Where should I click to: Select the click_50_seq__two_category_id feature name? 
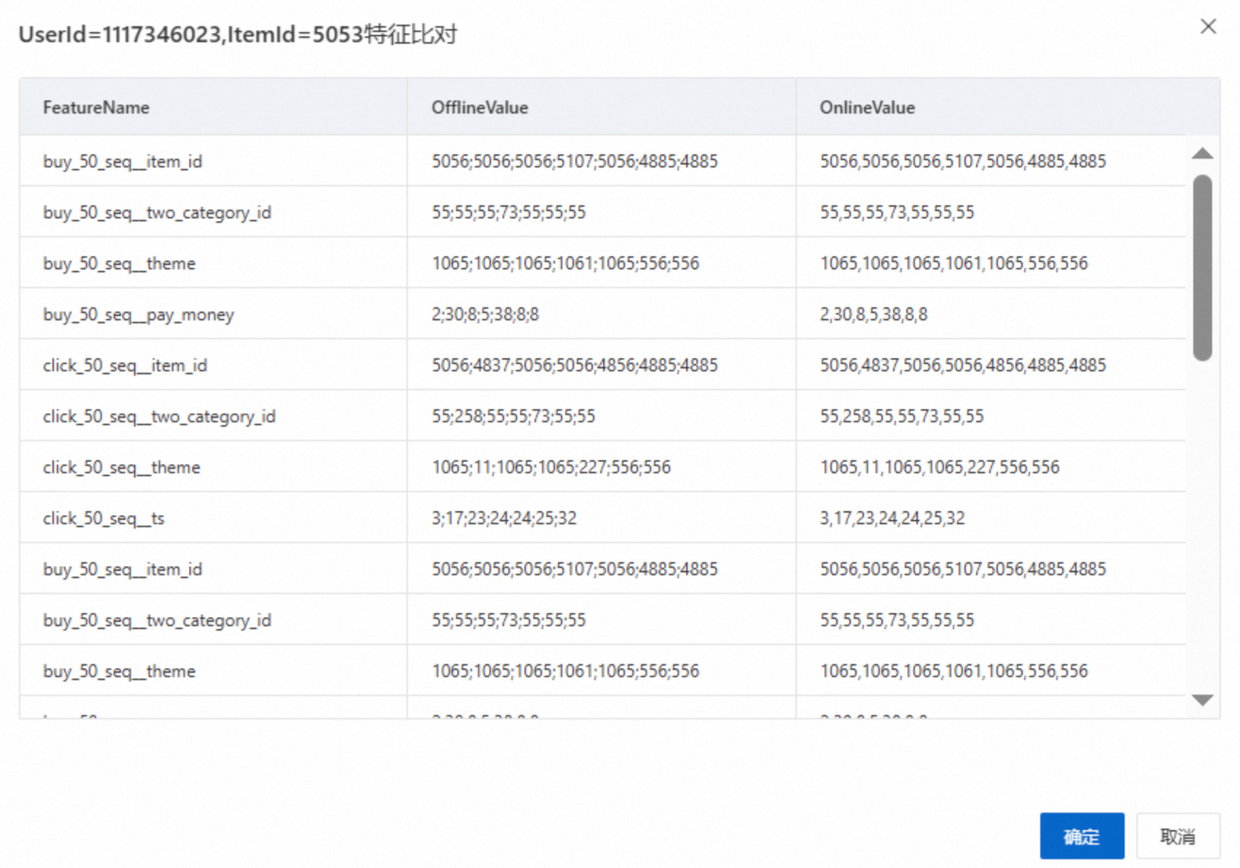click(x=160, y=417)
